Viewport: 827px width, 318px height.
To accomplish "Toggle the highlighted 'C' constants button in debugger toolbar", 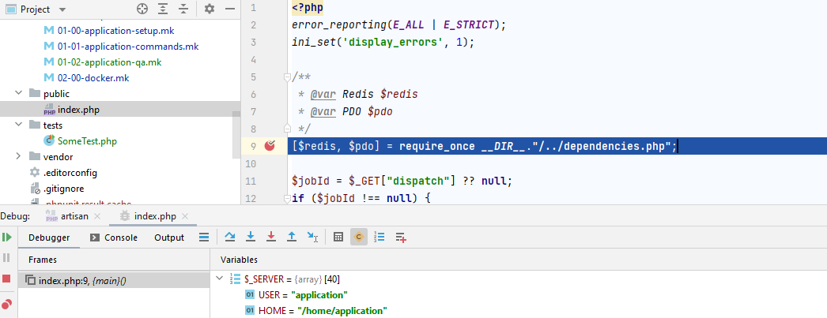I will pyautogui.click(x=359, y=237).
